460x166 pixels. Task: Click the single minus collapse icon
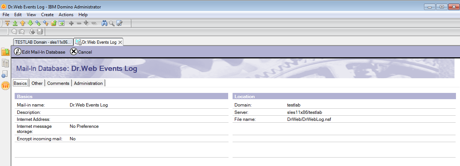(79, 23)
